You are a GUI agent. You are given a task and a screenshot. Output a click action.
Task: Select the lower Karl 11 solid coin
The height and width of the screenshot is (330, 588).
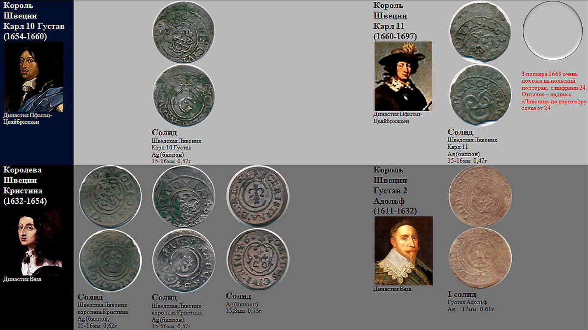(x=480, y=95)
